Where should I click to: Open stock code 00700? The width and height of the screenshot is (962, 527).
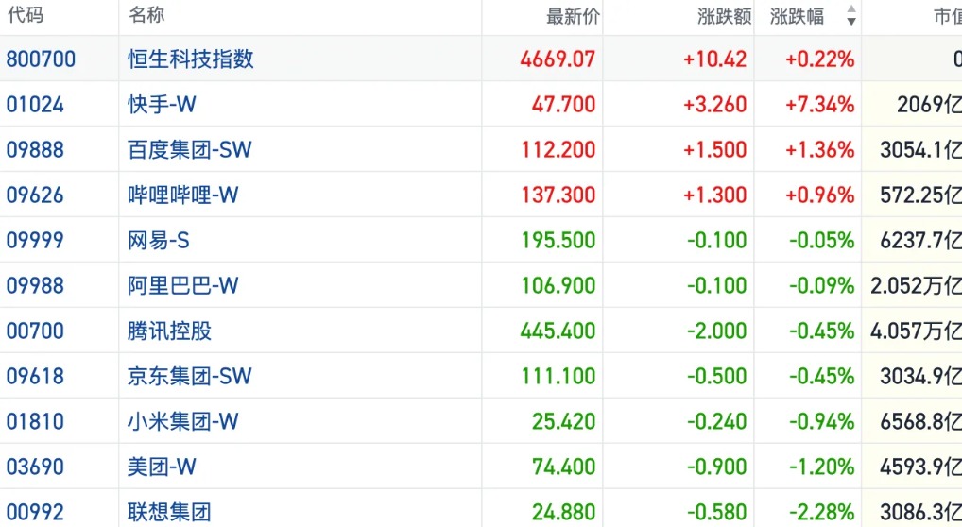click(x=35, y=331)
